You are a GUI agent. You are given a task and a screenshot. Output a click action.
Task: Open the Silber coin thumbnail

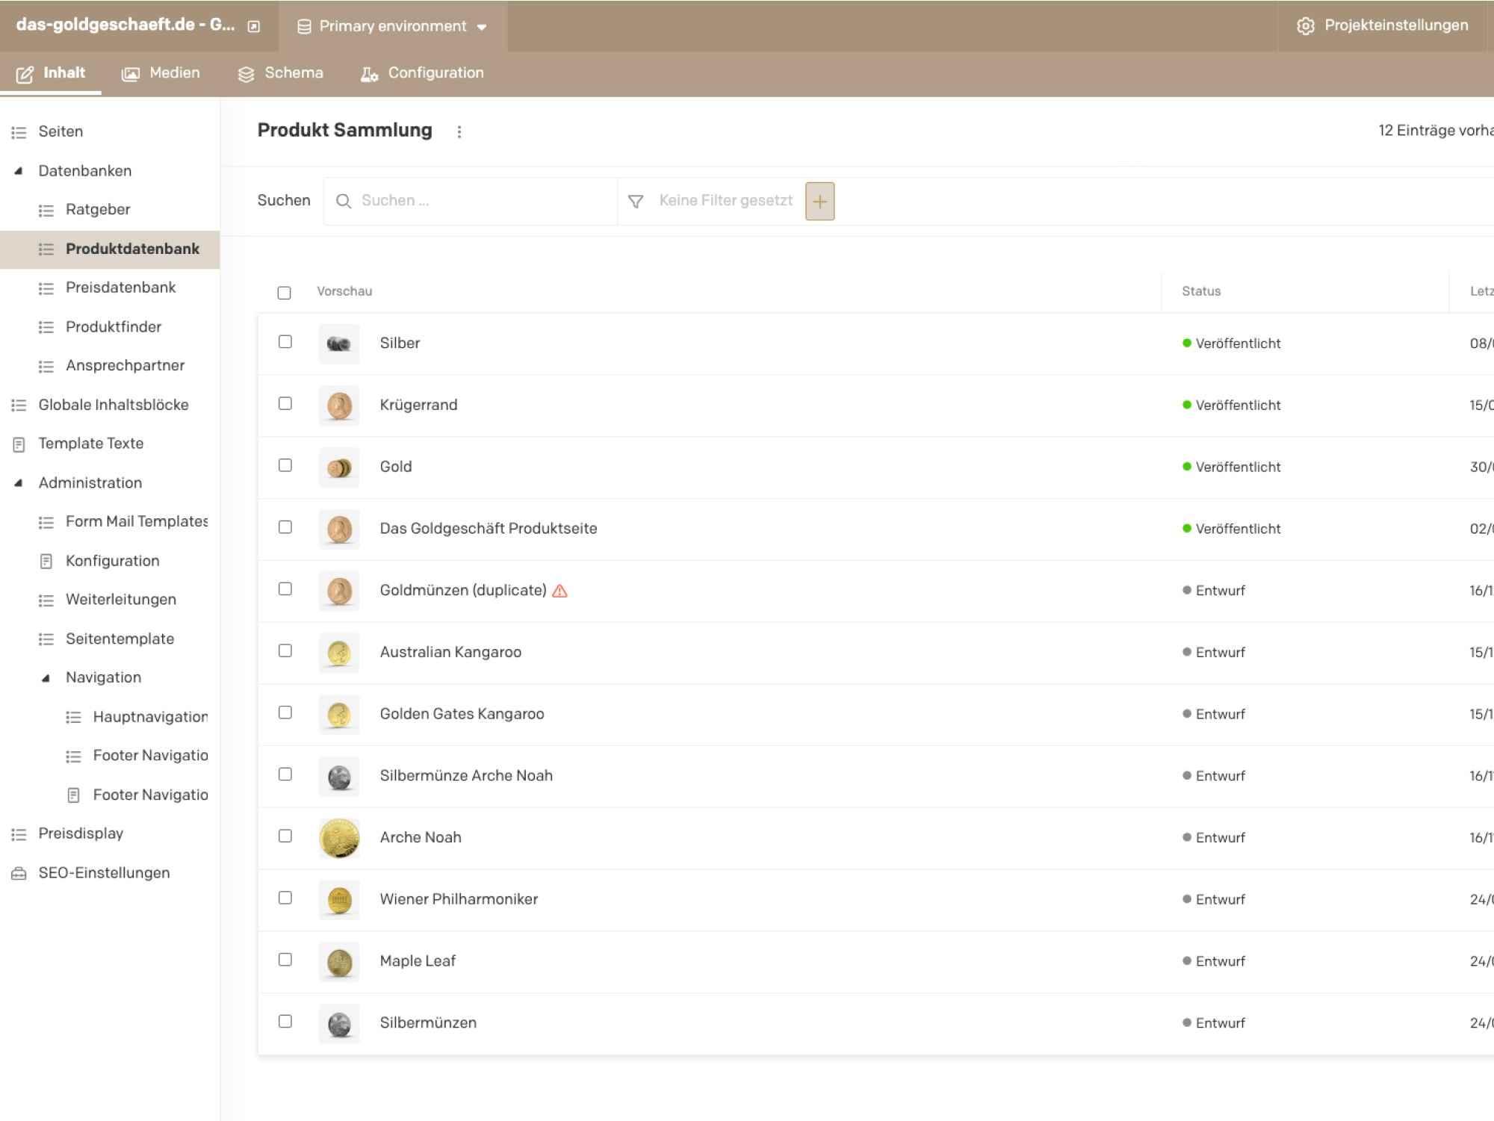pos(339,344)
